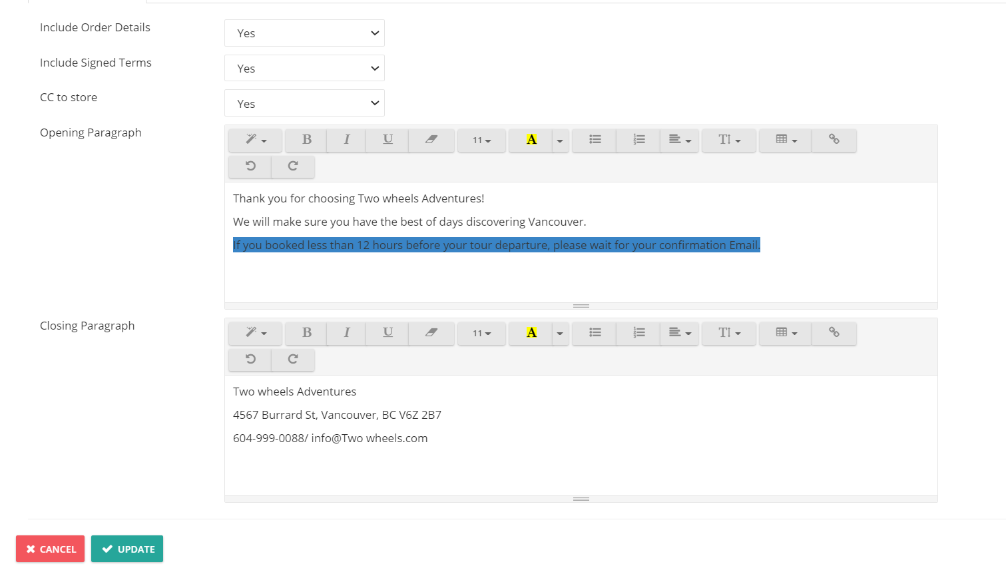Open the CC to store dropdown
The image size is (1006, 568).
(304, 103)
